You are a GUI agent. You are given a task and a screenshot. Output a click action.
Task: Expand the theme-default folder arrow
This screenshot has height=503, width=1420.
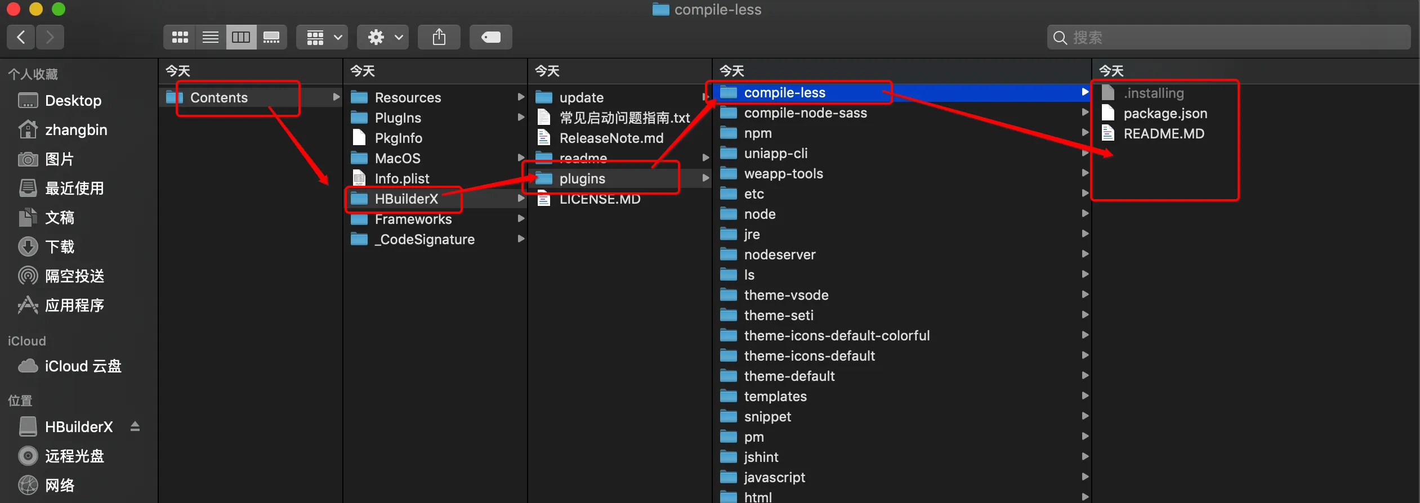pyautogui.click(x=1085, y=375)
